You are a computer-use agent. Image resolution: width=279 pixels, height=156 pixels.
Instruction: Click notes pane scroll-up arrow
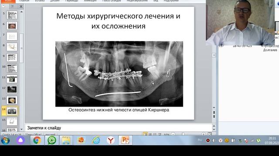coord(214,126)
